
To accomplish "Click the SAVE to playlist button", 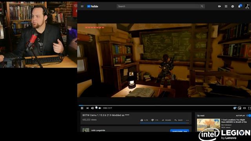I will (178, 120).
